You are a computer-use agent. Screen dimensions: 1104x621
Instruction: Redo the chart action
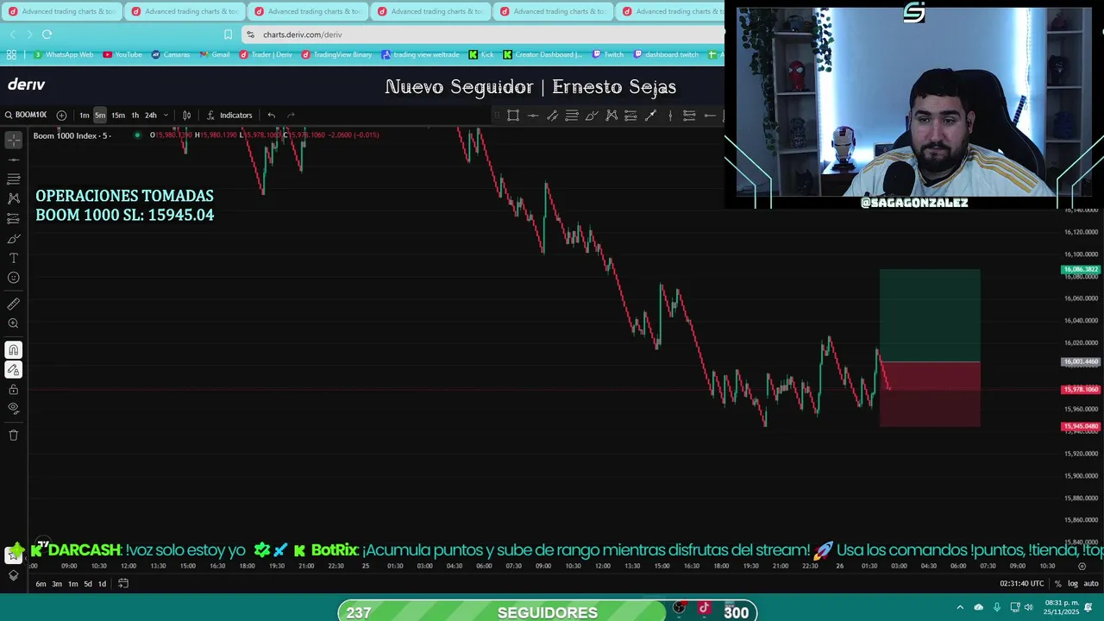[291, 116]
